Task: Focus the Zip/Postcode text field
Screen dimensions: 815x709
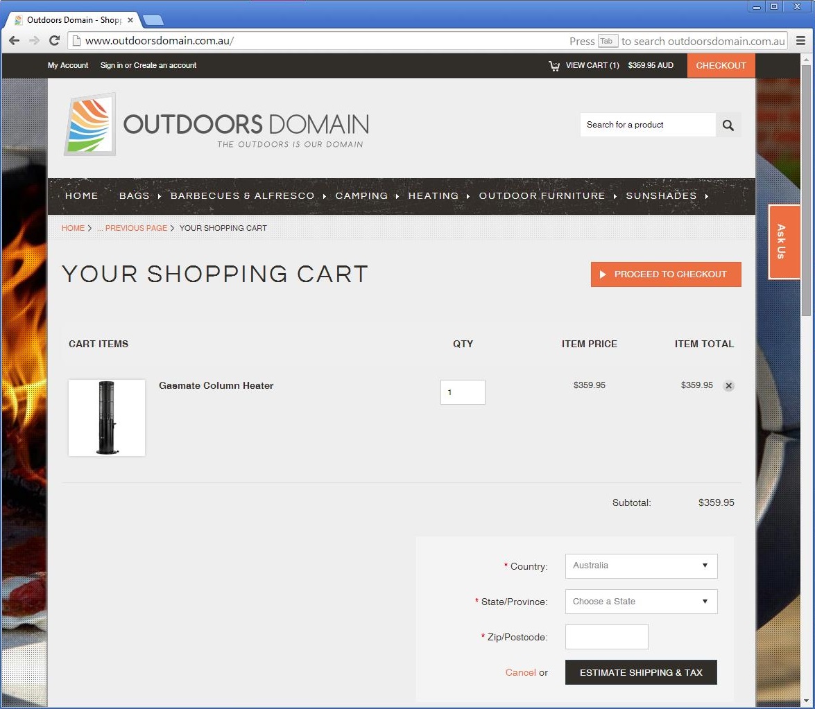Action: [606, 637]
